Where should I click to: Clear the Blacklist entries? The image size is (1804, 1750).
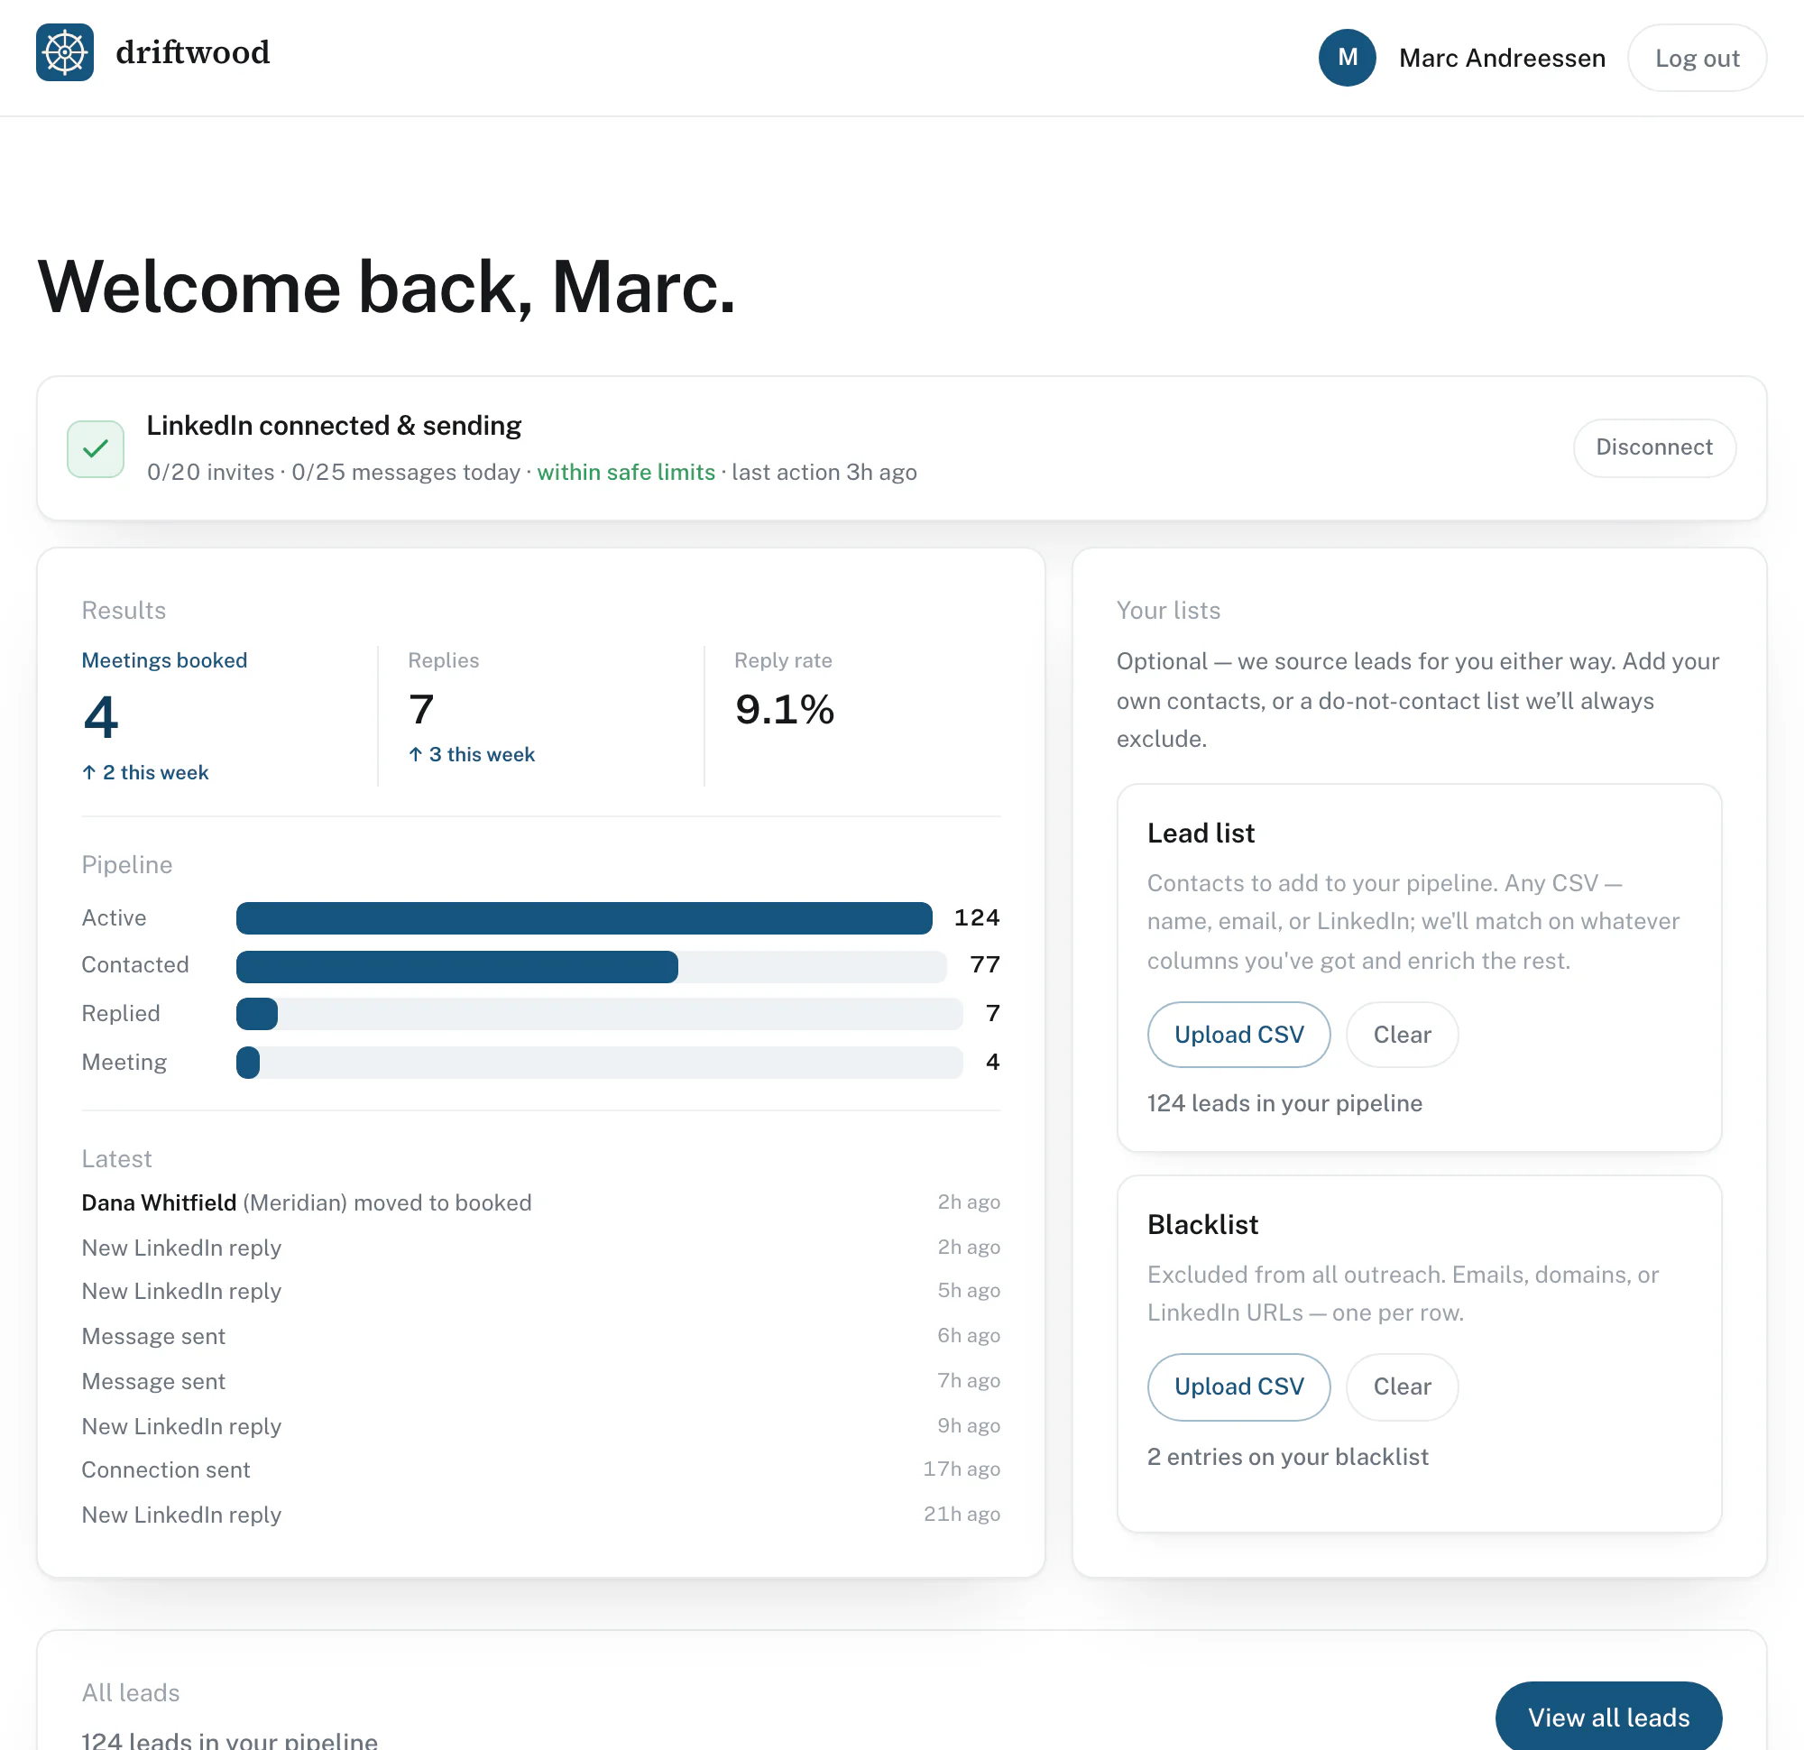1402,1386
